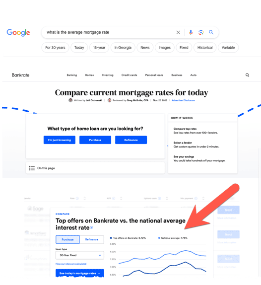The image size is (261, 285).
Task: Click 'Top offers on Bankrate: 6.72%' legend
Action: (128, 238)
